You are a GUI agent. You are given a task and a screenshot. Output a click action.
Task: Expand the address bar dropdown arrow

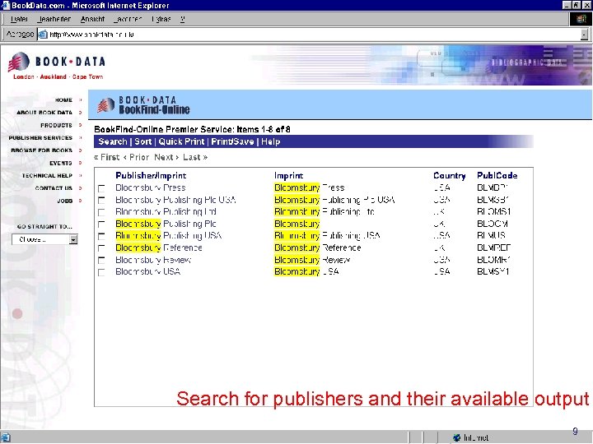(x=584, y=35)
